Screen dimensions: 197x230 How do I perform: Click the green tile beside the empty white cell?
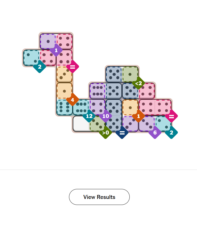tap(97, 123)
